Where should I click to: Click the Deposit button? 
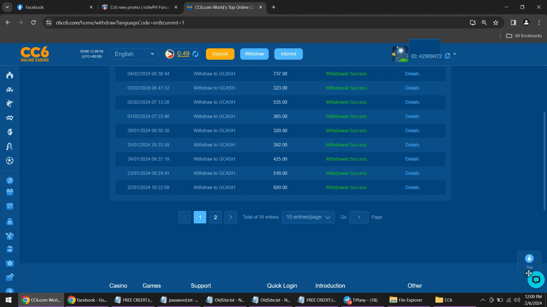coord(220,54)
